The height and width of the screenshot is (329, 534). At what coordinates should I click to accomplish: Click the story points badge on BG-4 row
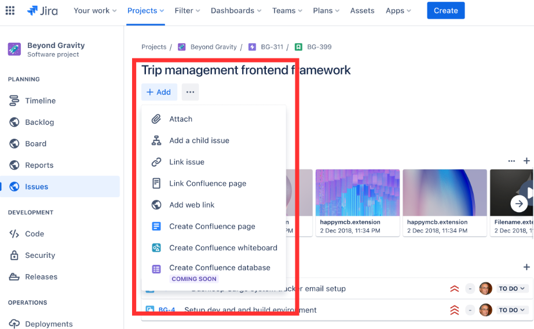[x=470, y=310]
